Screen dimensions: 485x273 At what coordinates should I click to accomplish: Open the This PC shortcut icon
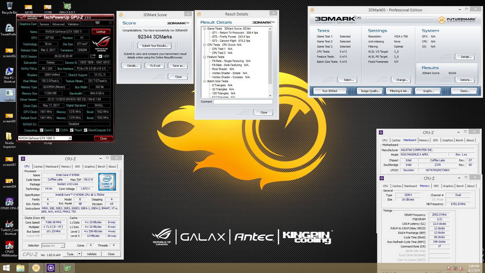tap(9, 75)
